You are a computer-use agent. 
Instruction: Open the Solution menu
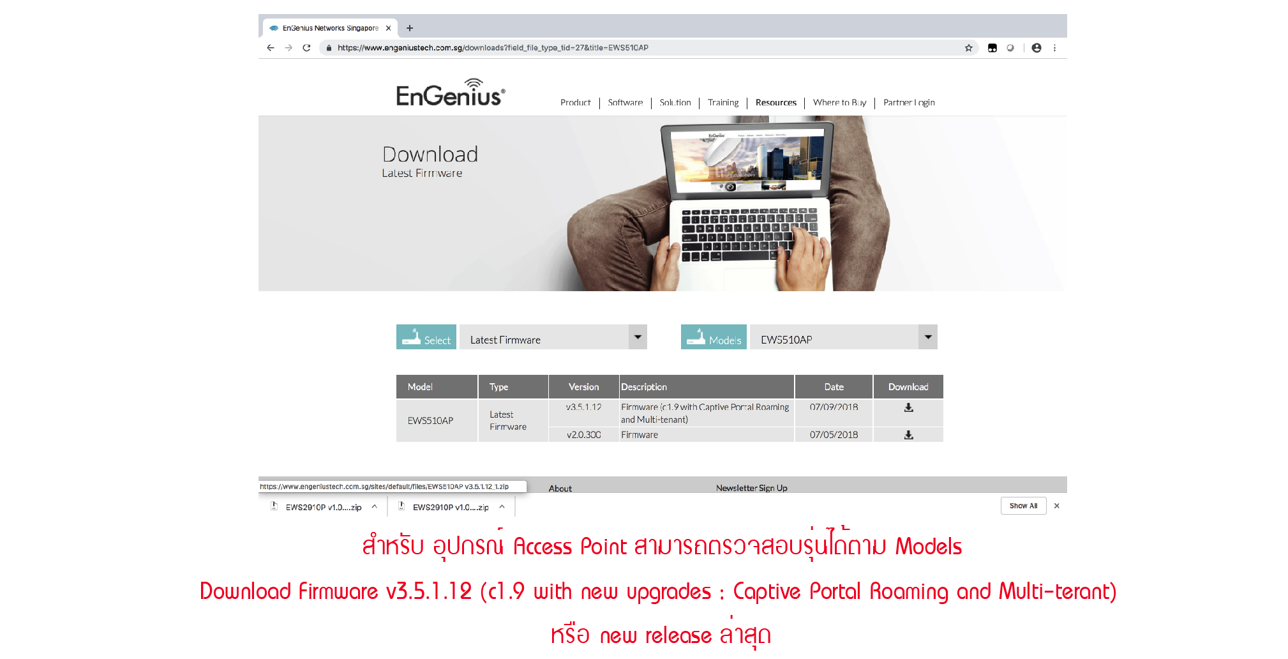pos(675,103)
